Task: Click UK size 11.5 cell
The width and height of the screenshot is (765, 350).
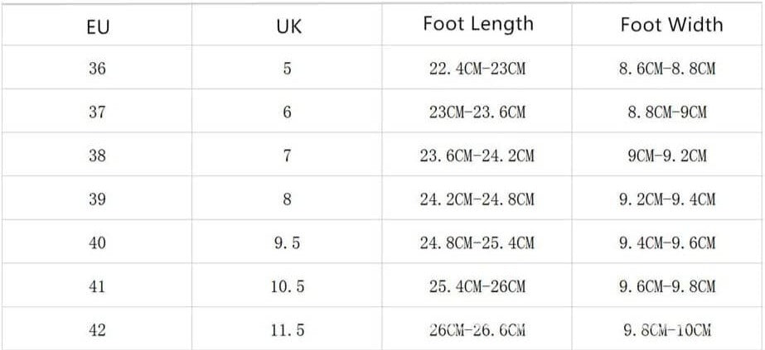Action: (x=288, y=330)
